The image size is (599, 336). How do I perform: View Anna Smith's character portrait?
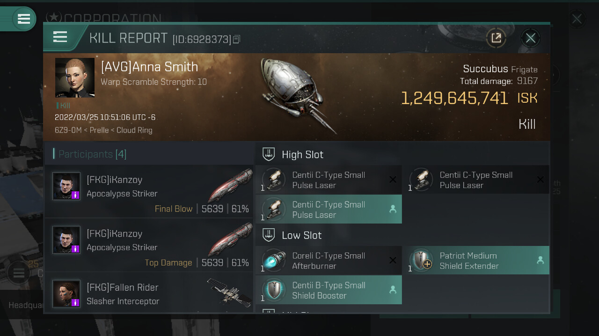75,77
